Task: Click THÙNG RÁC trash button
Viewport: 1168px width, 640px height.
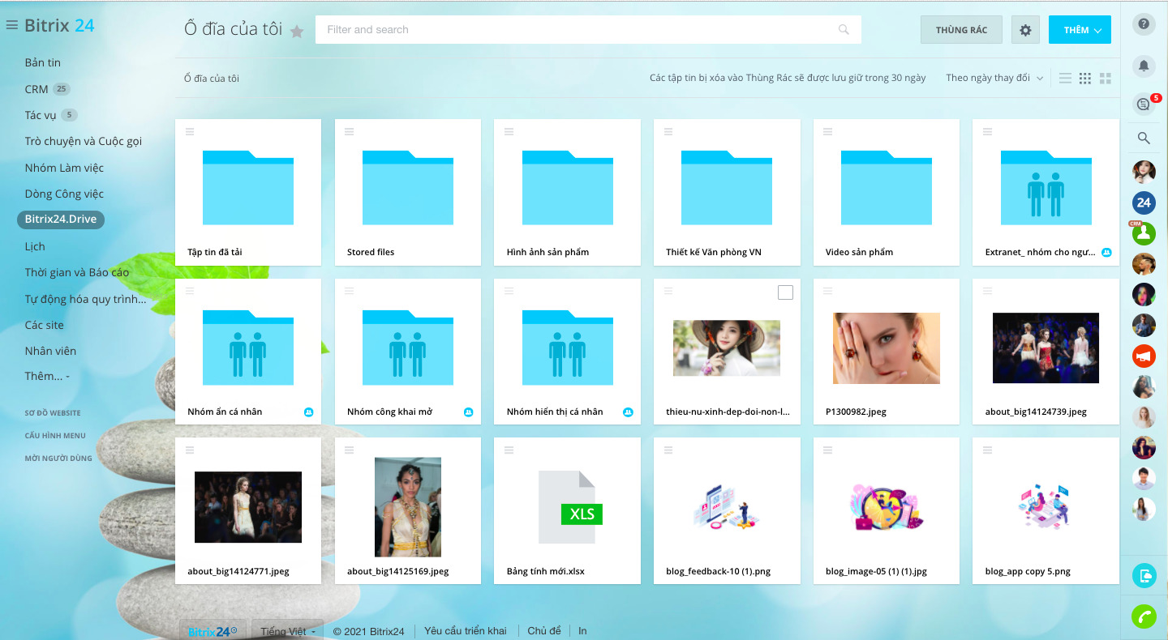Action: tap(962, 30)
